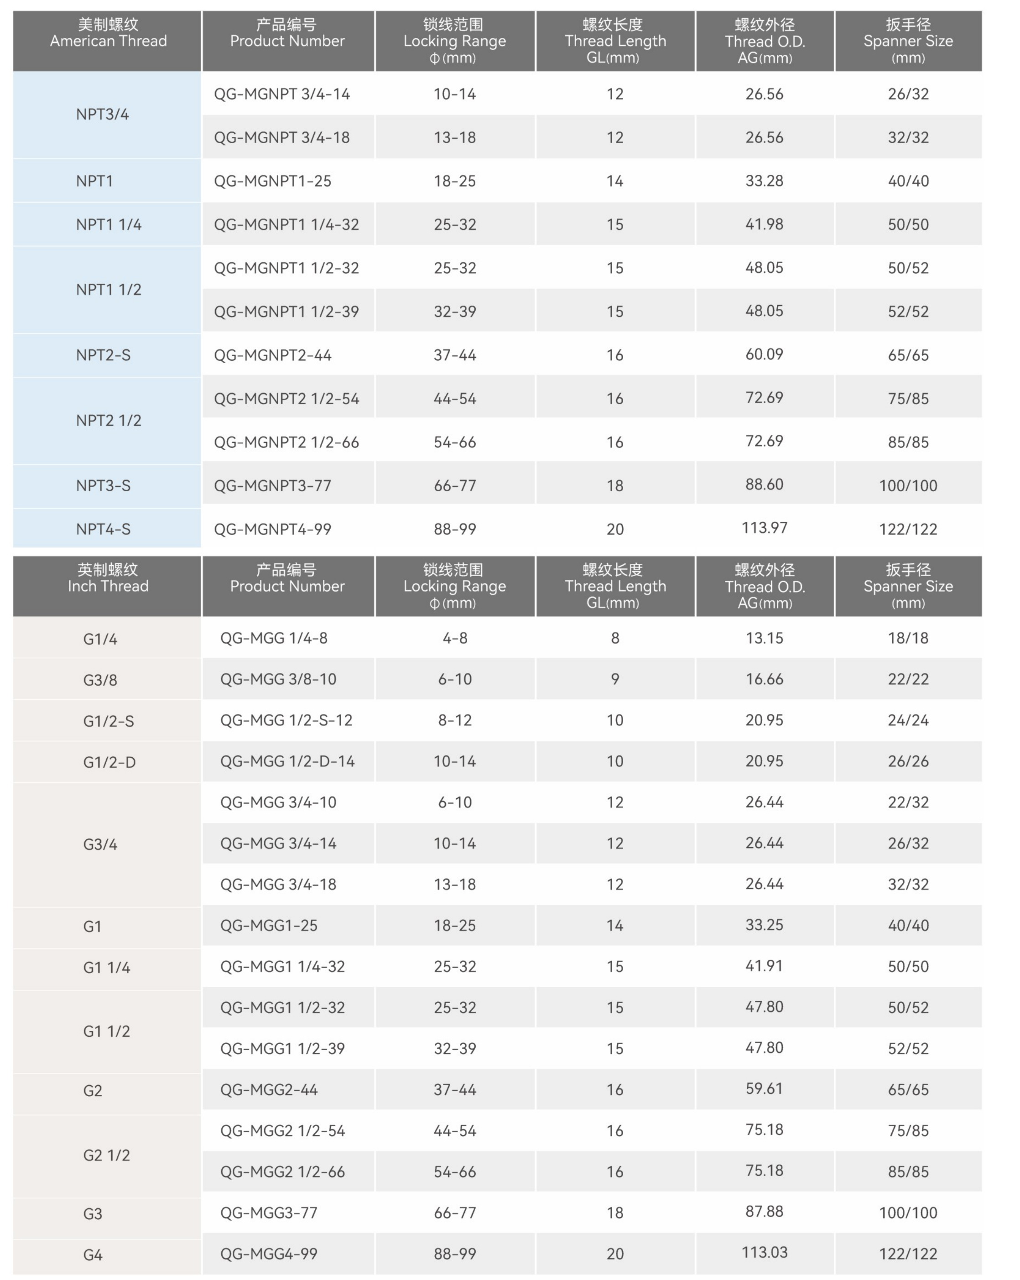This screenshot has height=1280, width=1020.
Task: Click the American Thread column header
Action: click(x=108, y=41)
